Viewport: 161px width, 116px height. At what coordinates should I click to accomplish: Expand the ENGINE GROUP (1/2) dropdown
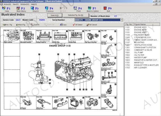[122, 20]
